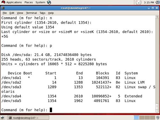The width and height of the screenshot is (160, 120).
Task: Click the scrollbar up arrow
Action: (157, 17)
